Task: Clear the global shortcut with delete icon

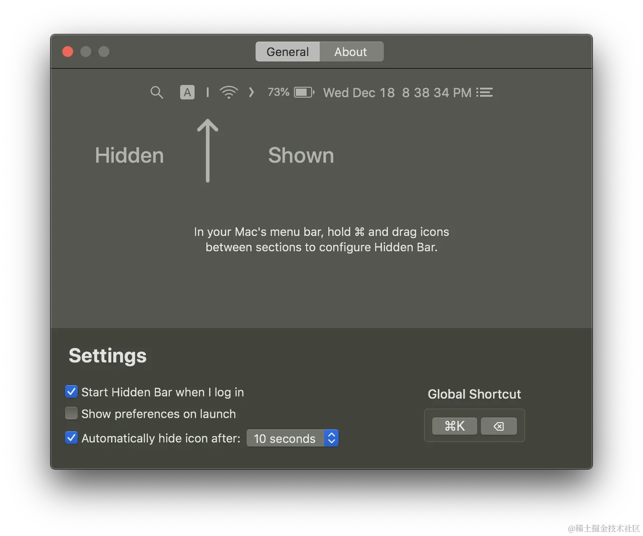Action: point(499,426)
